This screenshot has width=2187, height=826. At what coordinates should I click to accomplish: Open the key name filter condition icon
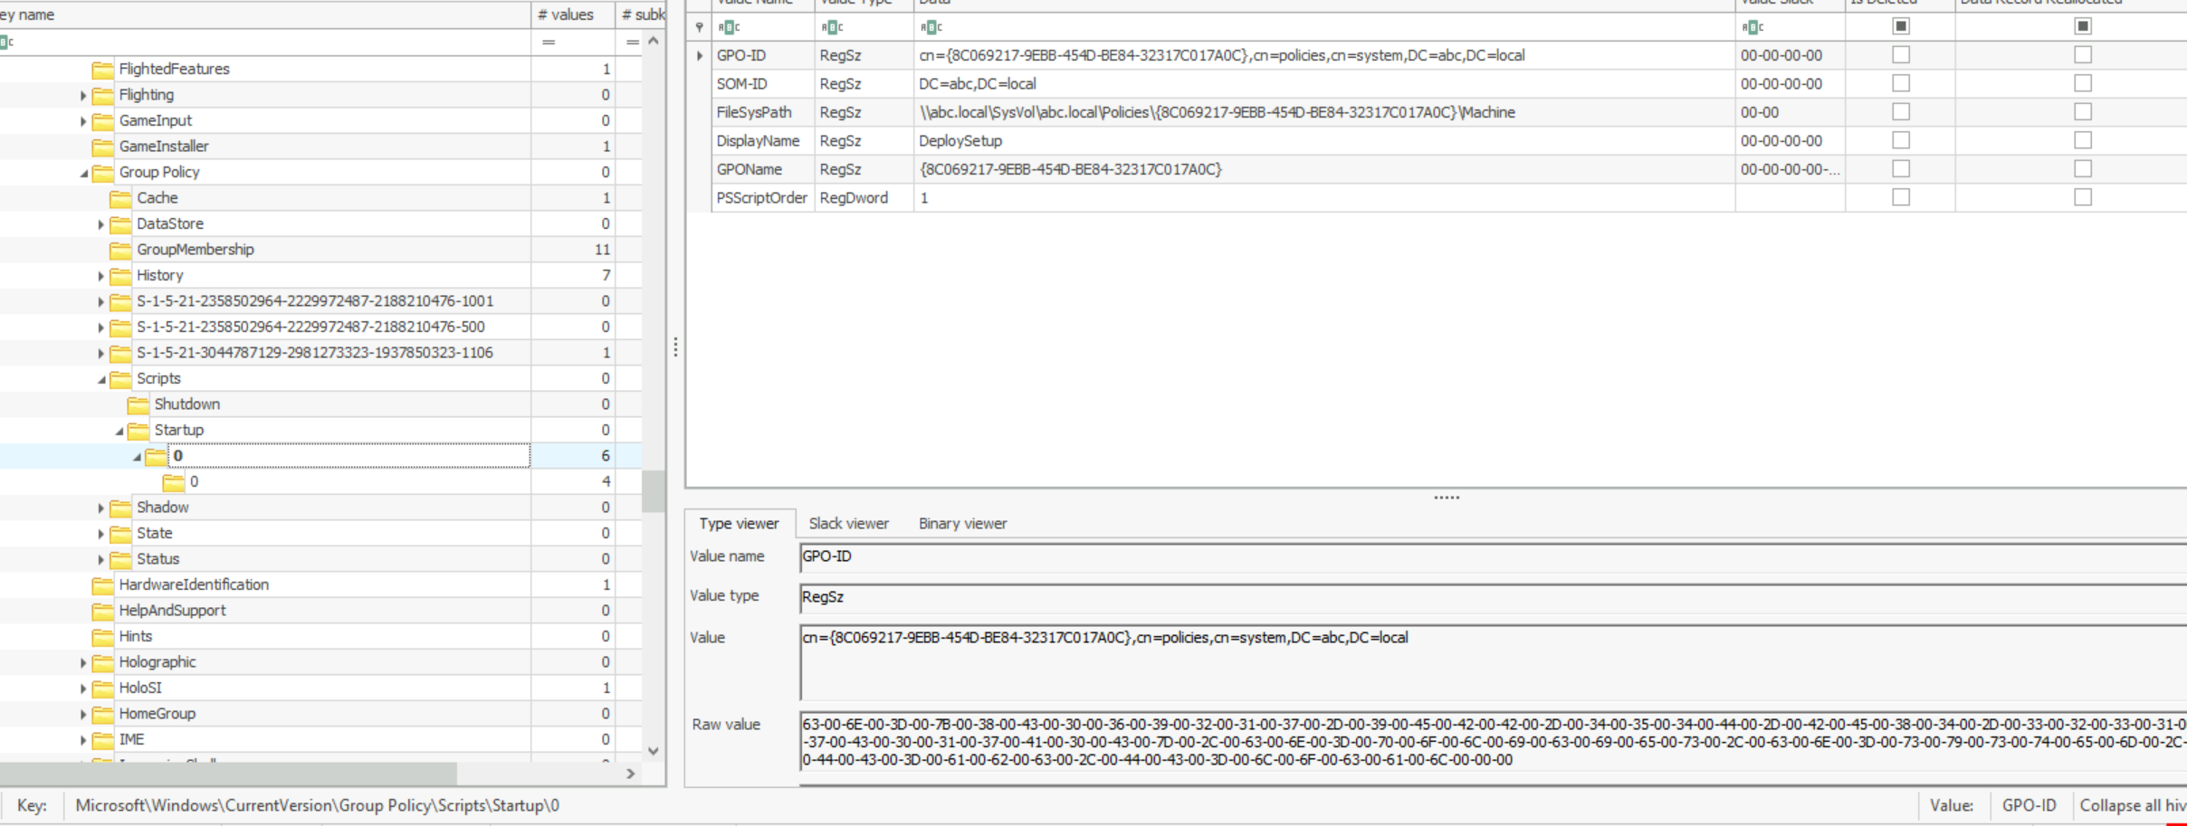click(x=6, y=42)
